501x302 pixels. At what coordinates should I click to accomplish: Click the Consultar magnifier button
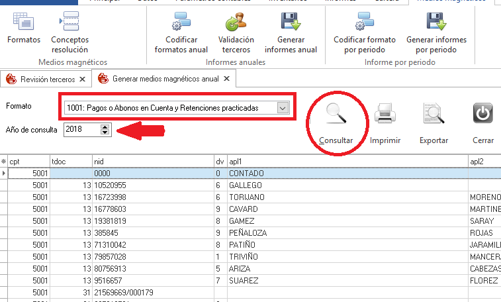pos(336,123)
